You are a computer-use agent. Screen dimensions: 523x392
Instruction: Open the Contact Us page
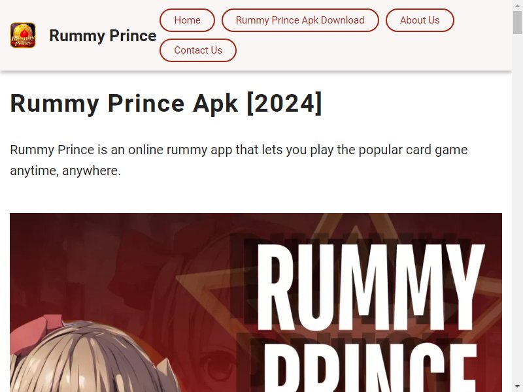[198, 50]
